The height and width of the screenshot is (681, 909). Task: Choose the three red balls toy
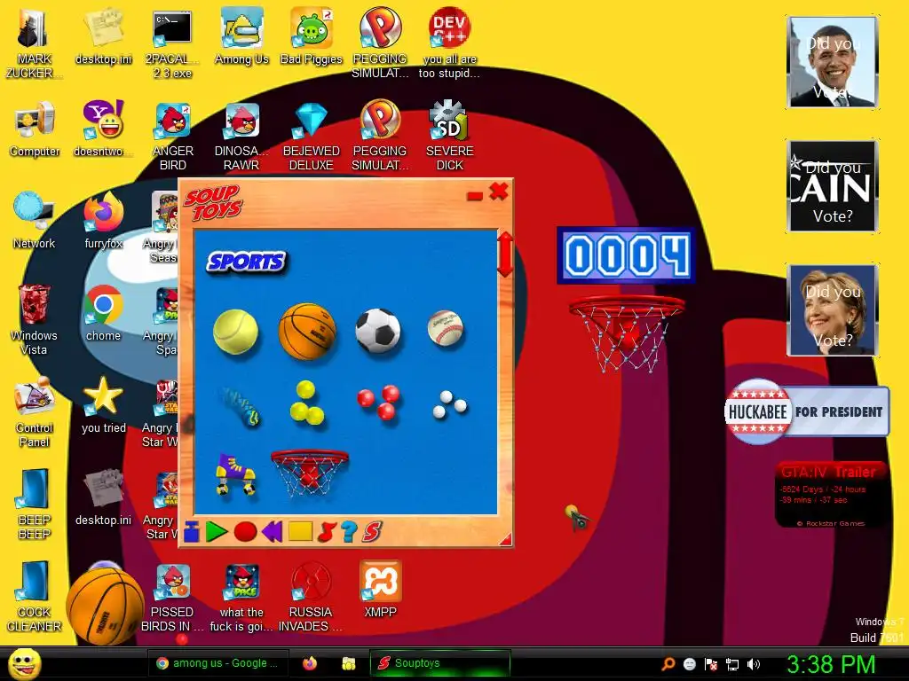378,402
